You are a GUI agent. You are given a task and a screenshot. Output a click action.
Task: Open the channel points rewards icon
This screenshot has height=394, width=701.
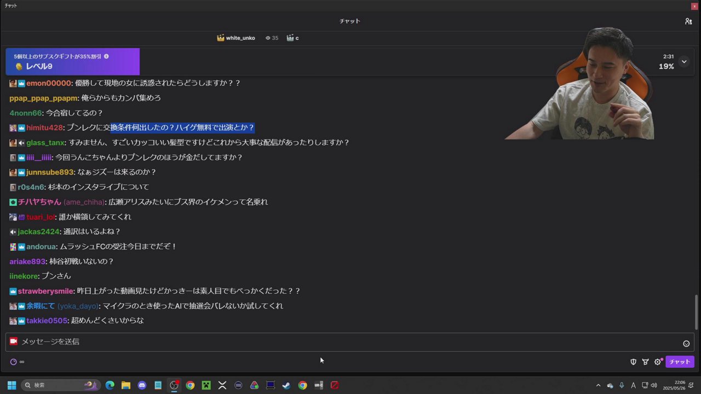pos(646,362)
